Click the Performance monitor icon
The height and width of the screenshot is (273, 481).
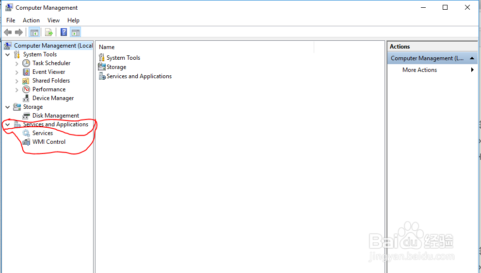[26, 89]
